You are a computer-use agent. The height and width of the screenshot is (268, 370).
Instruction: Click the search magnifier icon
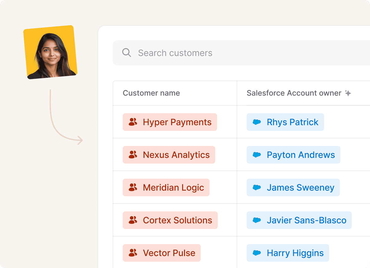point(126,53)
